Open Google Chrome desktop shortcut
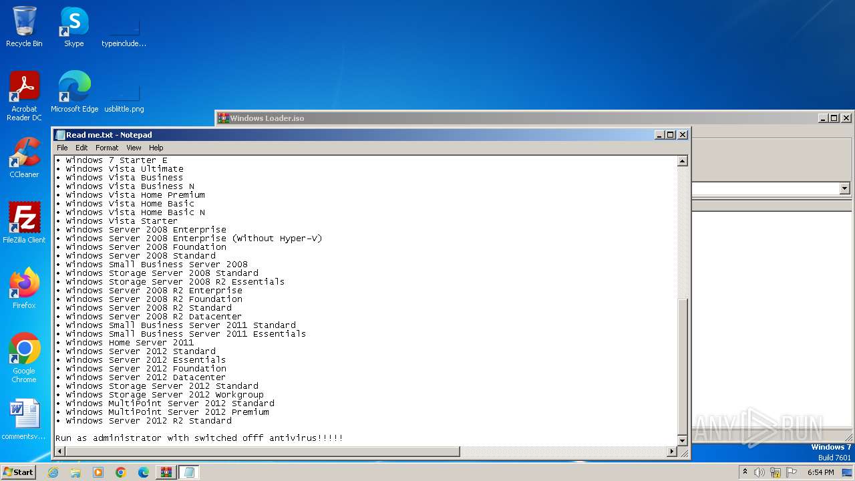This screenshot has width=855, height=481. tap(24, 358)
